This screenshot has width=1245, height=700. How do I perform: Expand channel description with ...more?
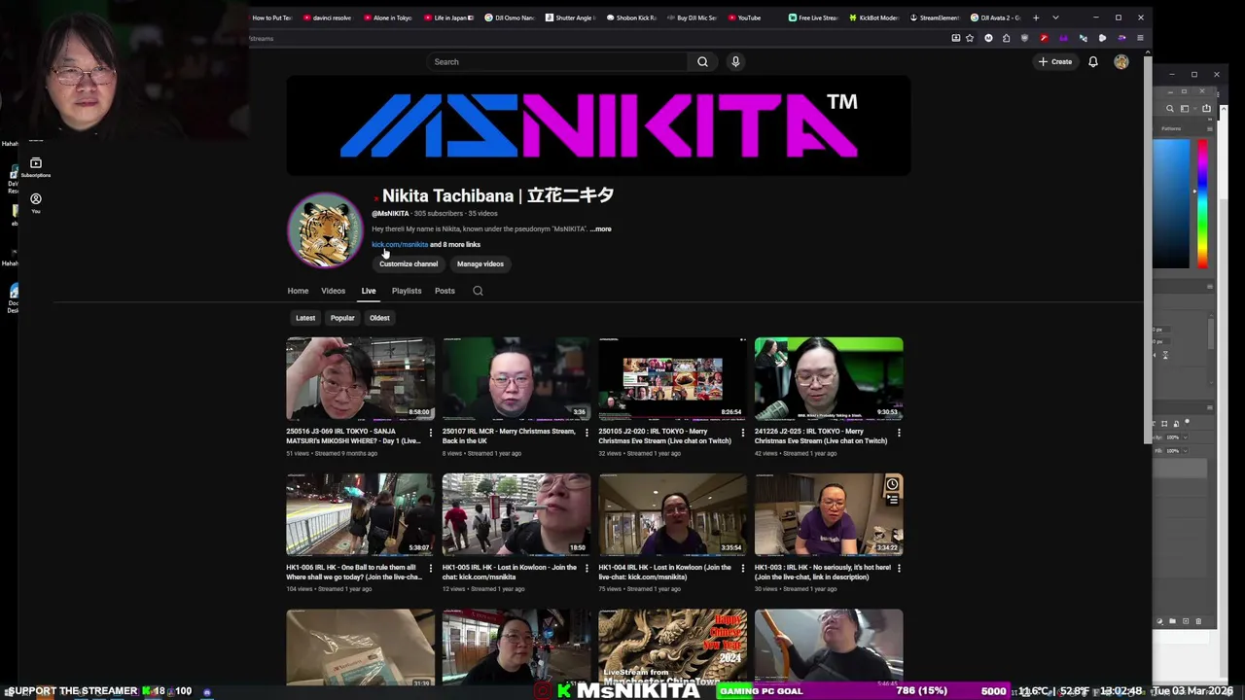click(x=601, y=229)
